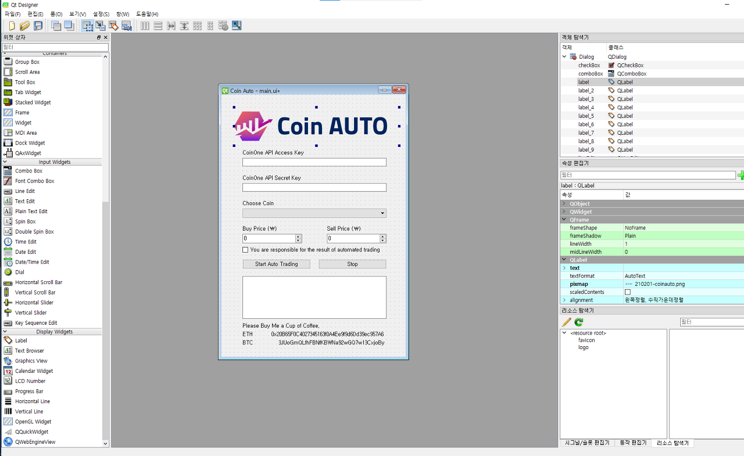Click the CoinOne API Access Key field

coord(314,162)
